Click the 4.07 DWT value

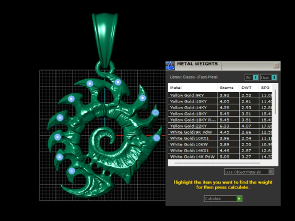pyautogui.click(x=246, y=126)
